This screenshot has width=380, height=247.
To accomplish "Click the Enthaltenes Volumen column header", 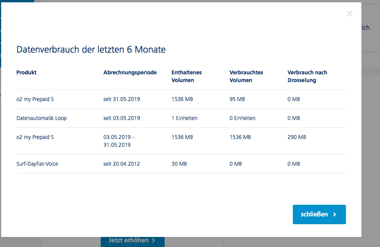I will [x=186, y=76].
